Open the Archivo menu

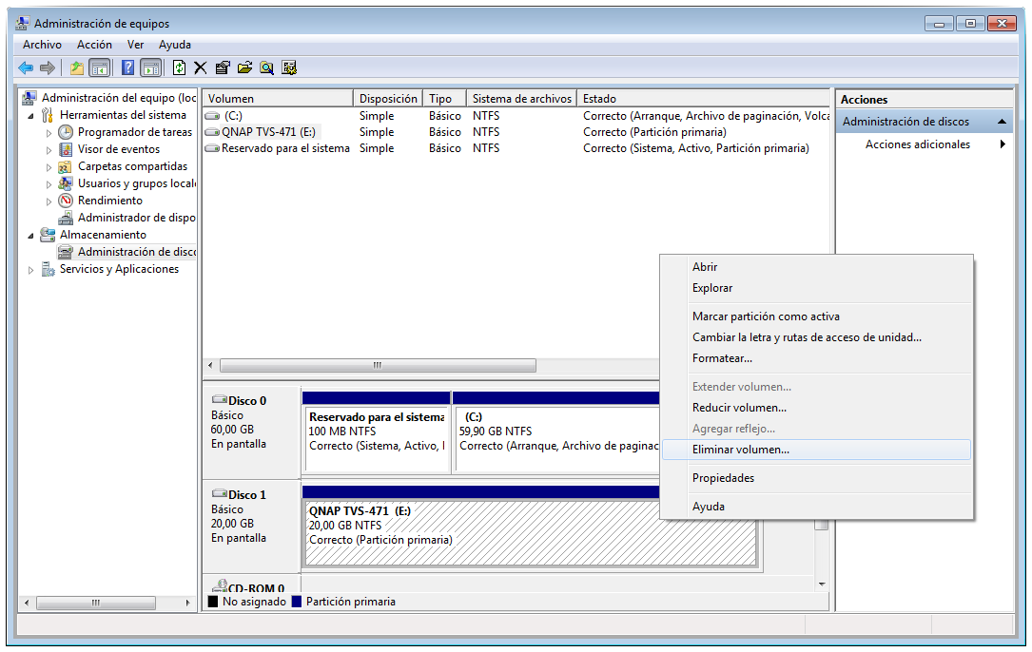click(42, 45)
